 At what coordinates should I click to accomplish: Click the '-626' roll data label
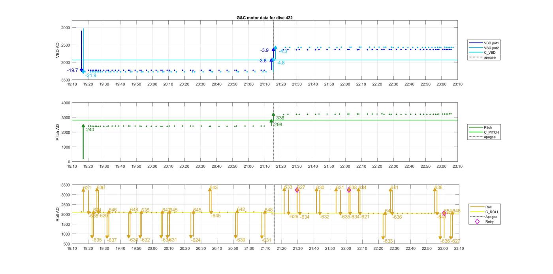coord(293,217)
